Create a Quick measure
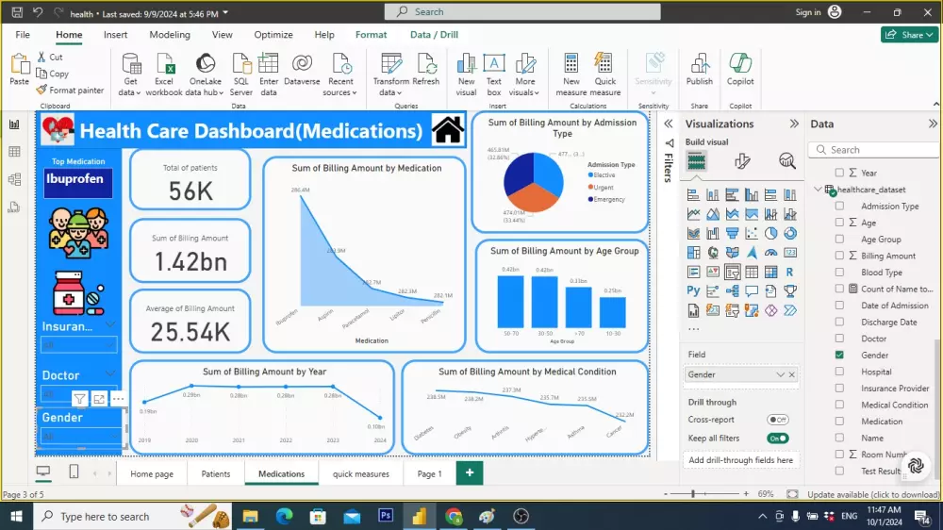This screenshot has height=530, width=943. coord(605,75)
